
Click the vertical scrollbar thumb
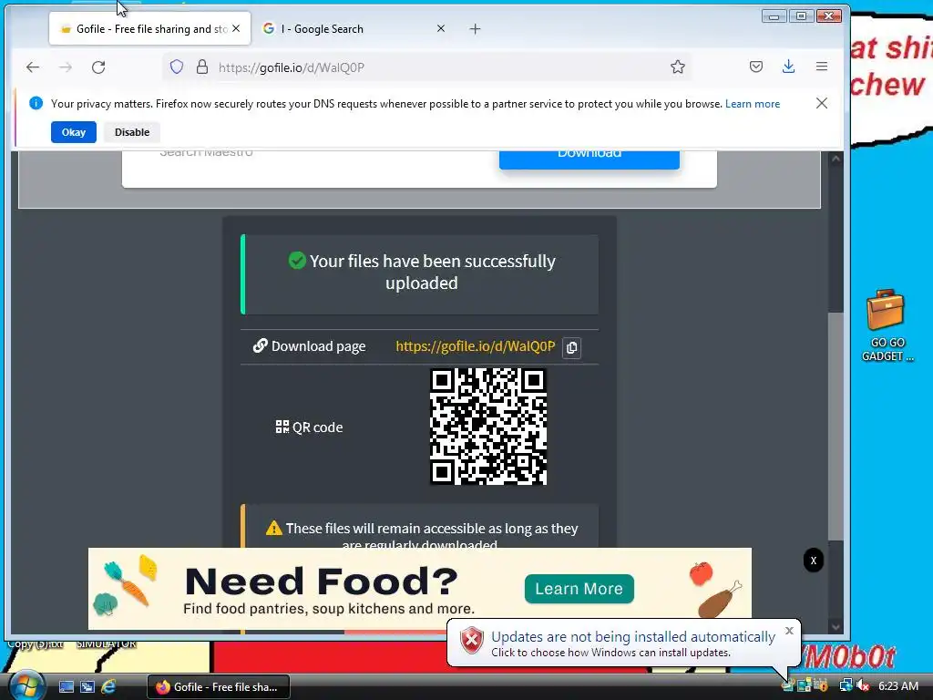(x=836, y=427)
